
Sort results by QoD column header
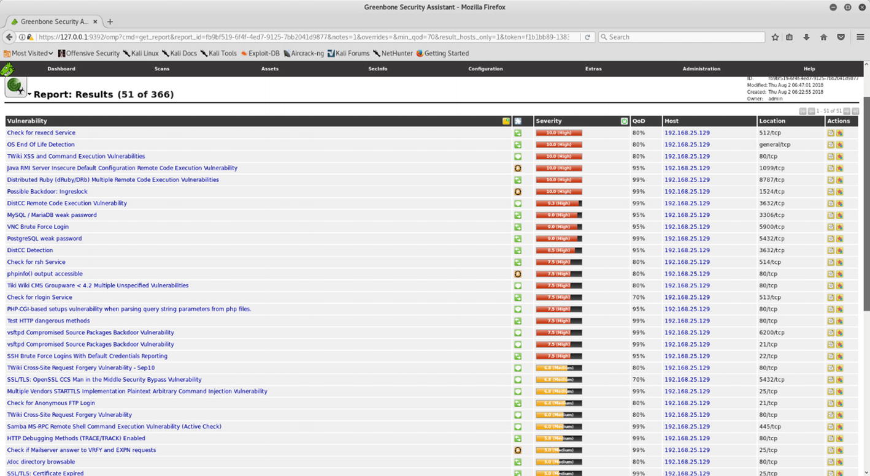pyautogui.click(x=639, y=121)
